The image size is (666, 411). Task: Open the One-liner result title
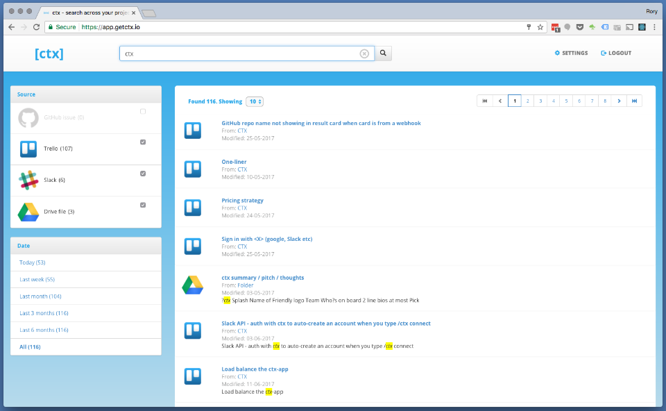234,162
